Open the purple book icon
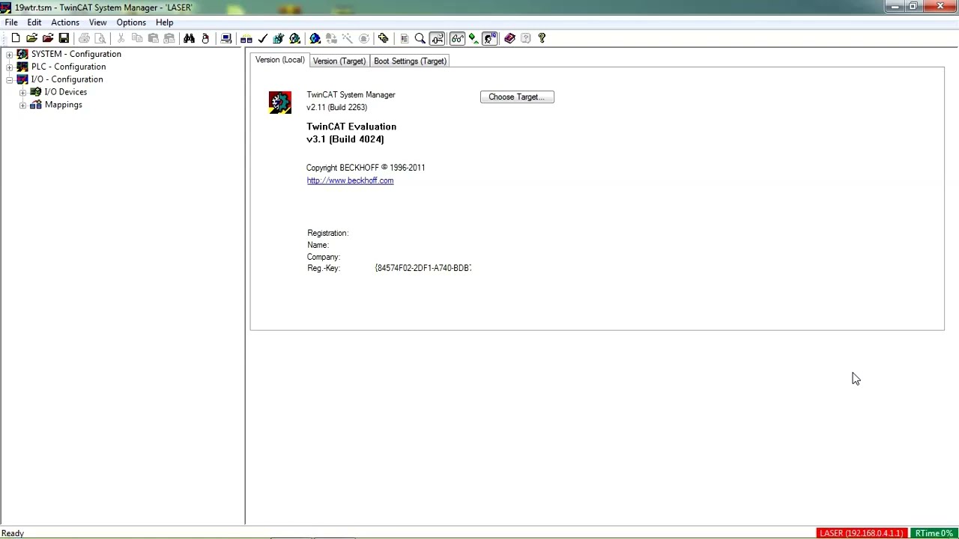Screen dimensions: 959x539 (509, 38)
